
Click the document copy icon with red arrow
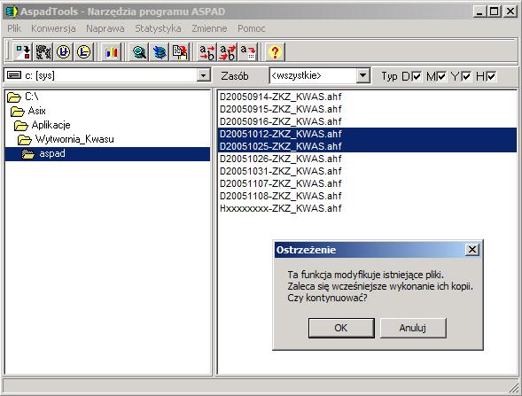click(x=179, y=52)
